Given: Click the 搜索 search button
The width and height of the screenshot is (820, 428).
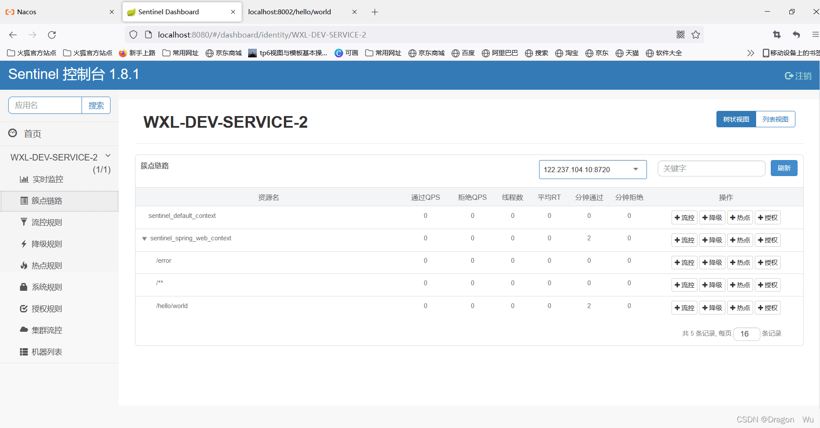Looking at the screenshot, I should click(x=96, y=105).
